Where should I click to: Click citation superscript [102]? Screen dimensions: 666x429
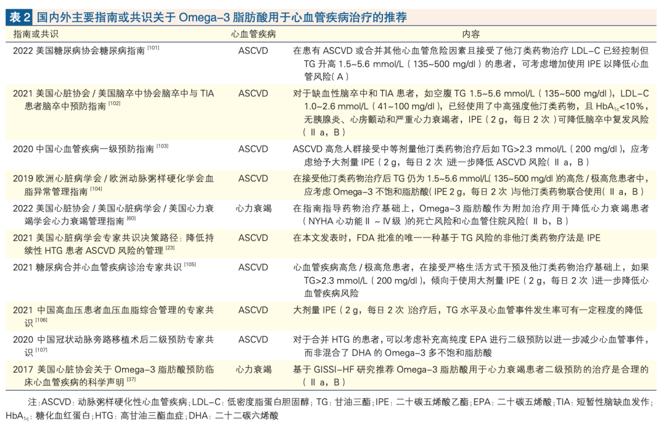(114, 103)
